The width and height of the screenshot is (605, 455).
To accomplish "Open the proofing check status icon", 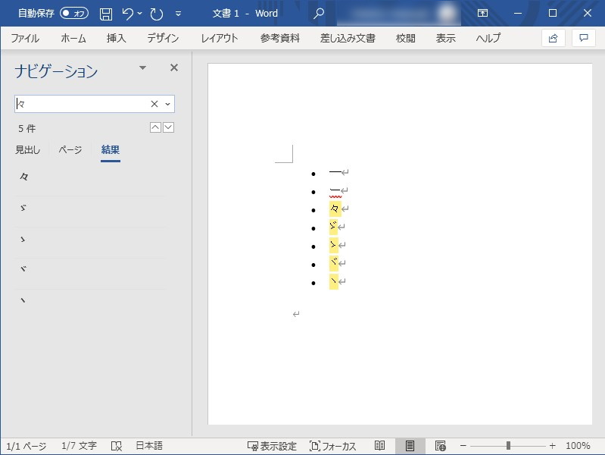I will (117, 446).
